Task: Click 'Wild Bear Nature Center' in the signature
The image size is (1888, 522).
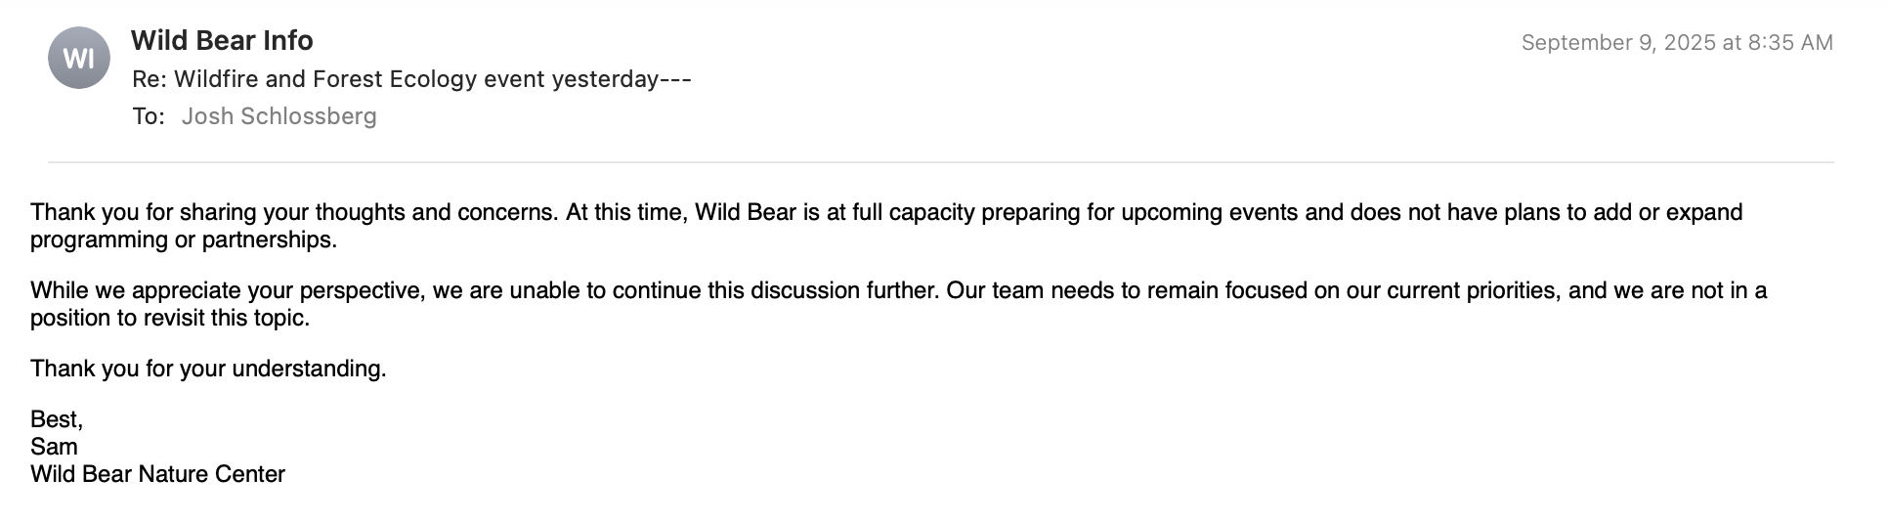Action: pyautogui.click(x=157, y=474)
